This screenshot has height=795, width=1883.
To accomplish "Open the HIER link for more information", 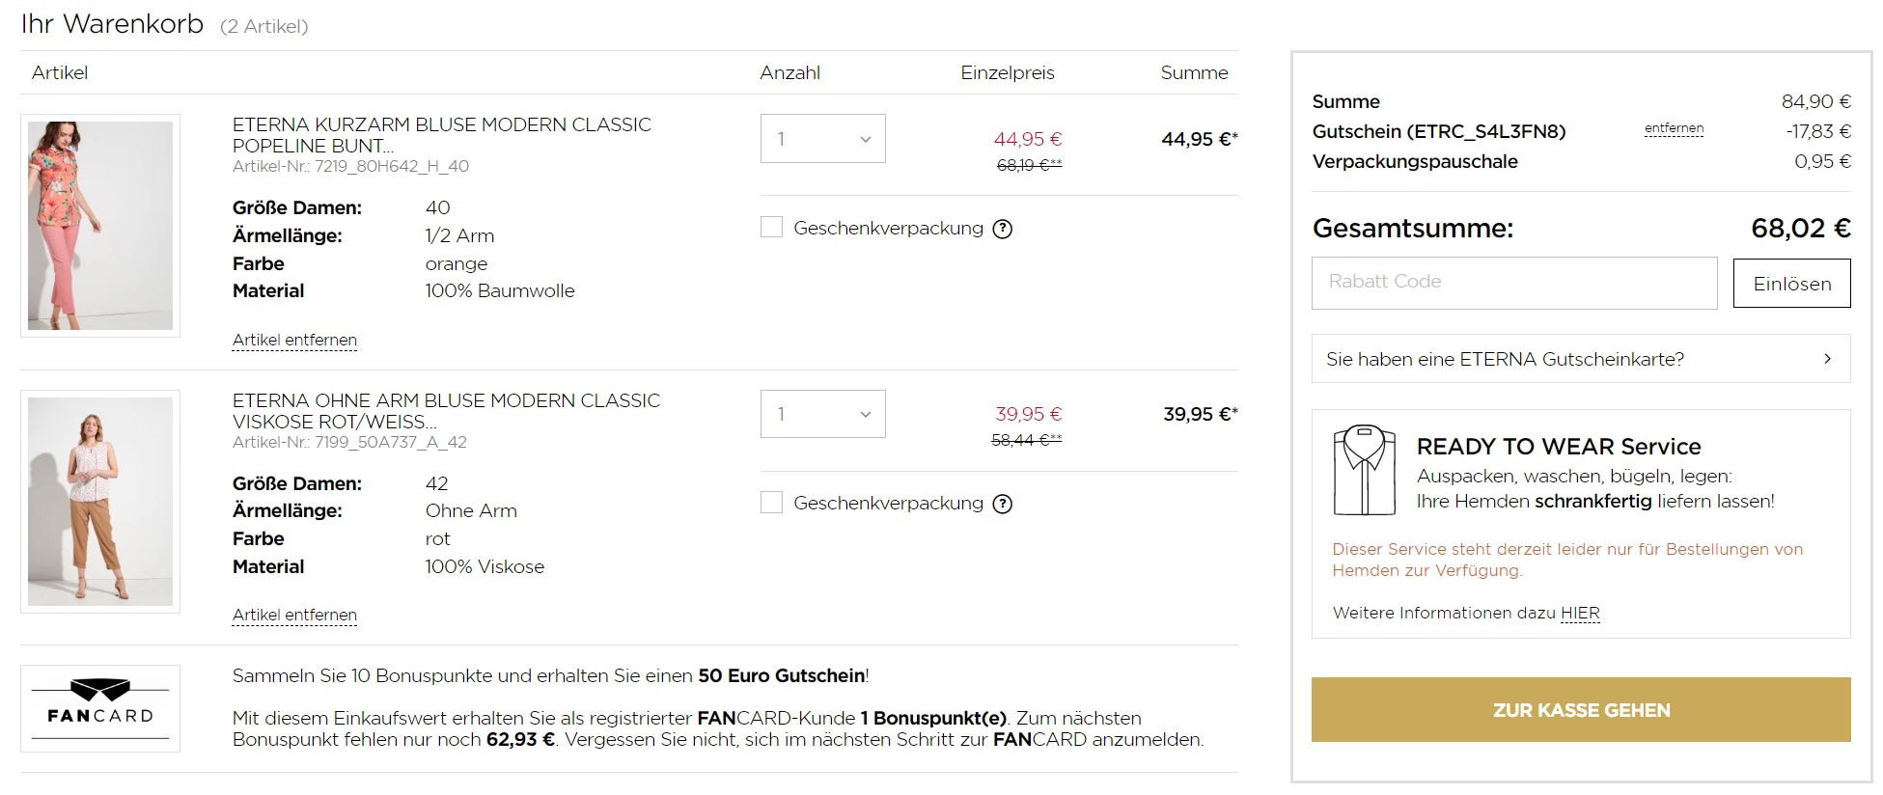I will click(1580, 613).
